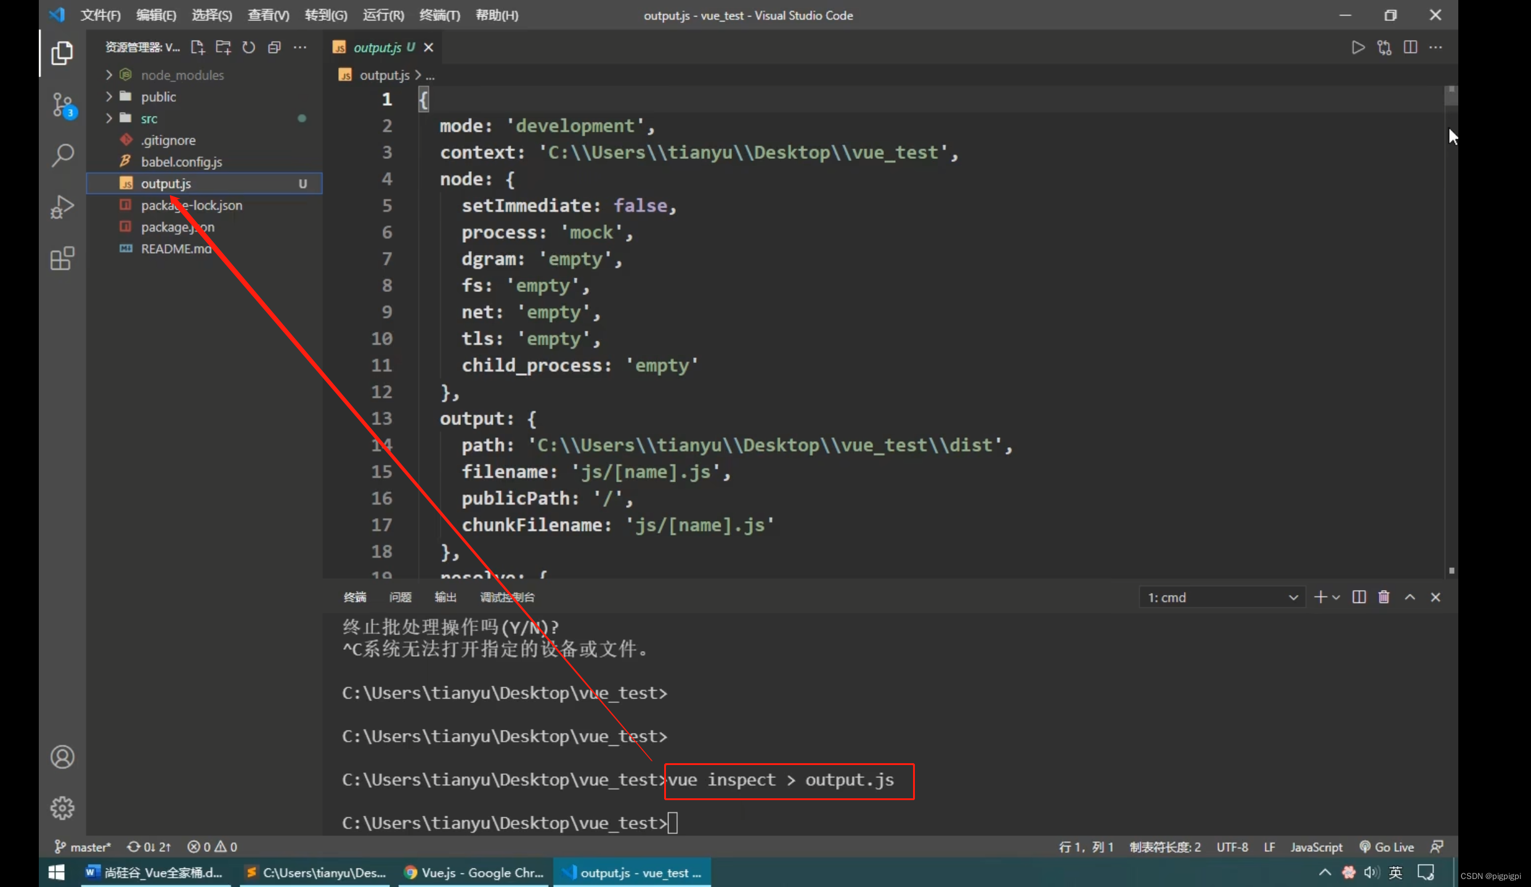The image size is (1531, 887).
Task: Open README.md file
Action: pyautogui.click(x=176, y=249)
